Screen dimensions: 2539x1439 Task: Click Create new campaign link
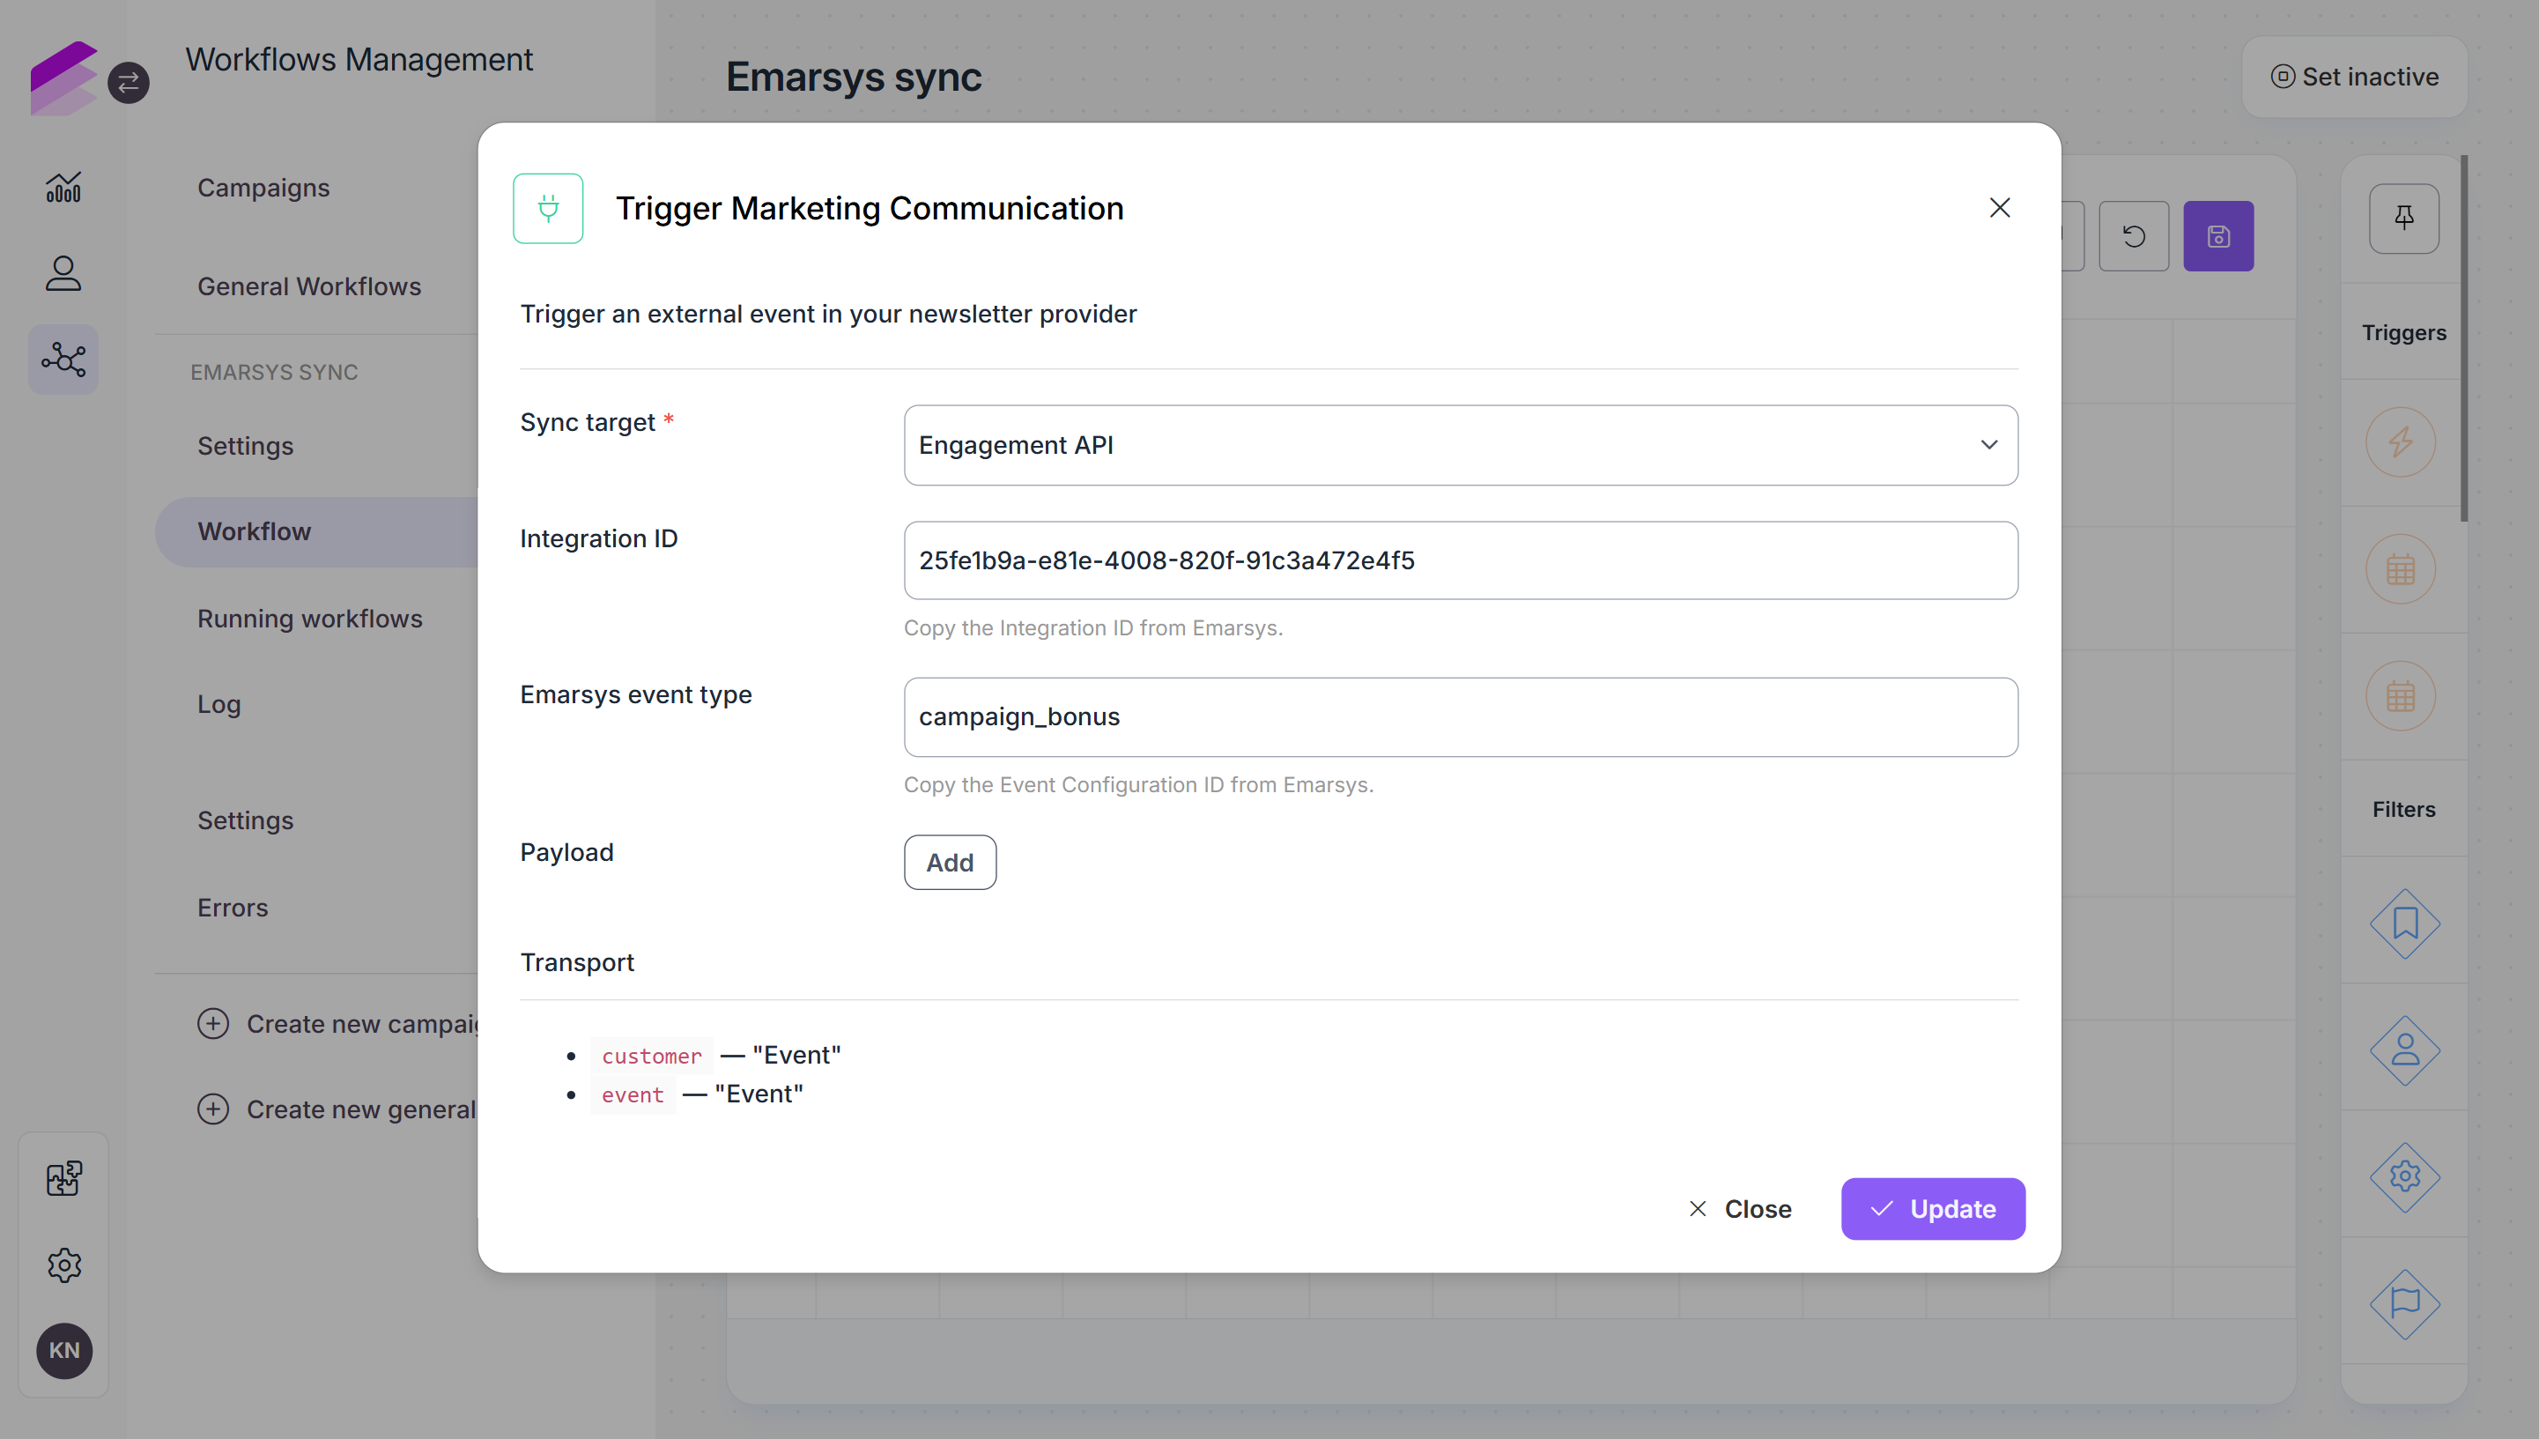pos(361,1024)
